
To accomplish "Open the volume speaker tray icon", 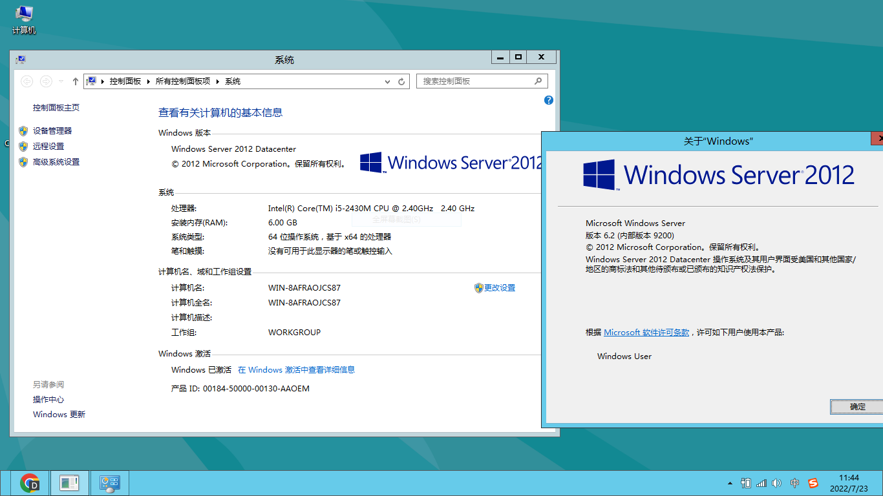I will coord(777,483).
